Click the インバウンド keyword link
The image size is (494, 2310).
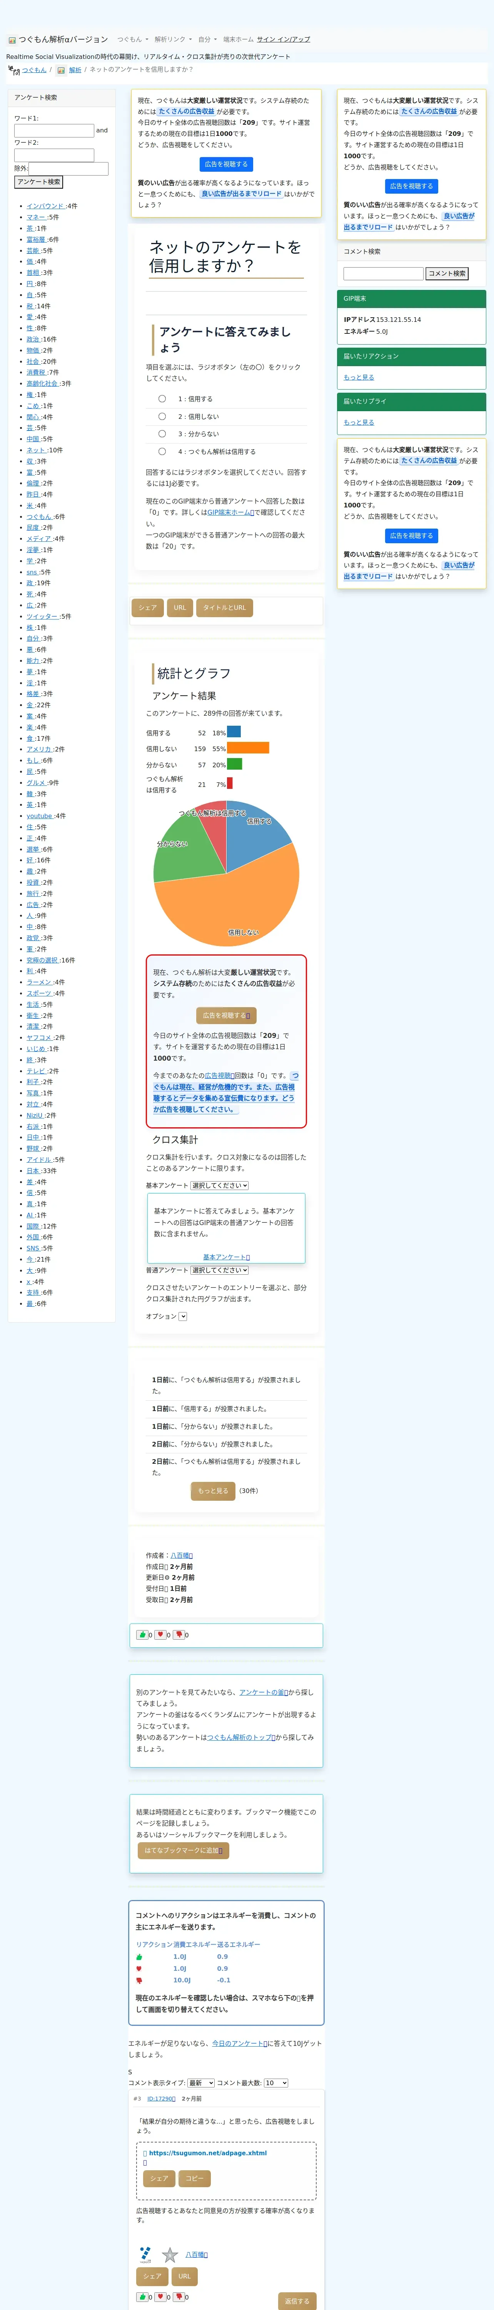click(46, 206)
